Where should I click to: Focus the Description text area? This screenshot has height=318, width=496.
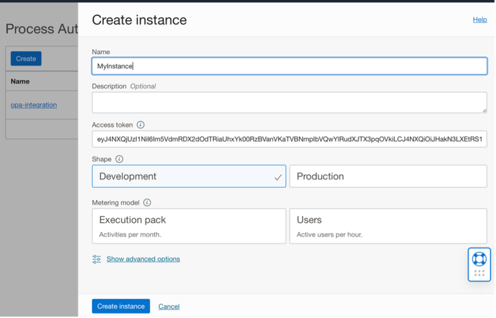289,102
